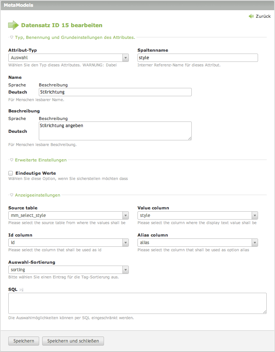Open the Alias column dropdown
This screenshot has width=275, height=352.
(198, 243)
